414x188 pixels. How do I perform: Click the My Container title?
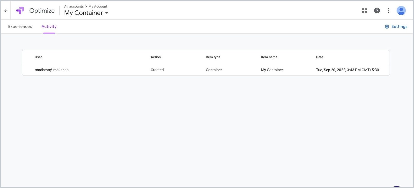84,13
